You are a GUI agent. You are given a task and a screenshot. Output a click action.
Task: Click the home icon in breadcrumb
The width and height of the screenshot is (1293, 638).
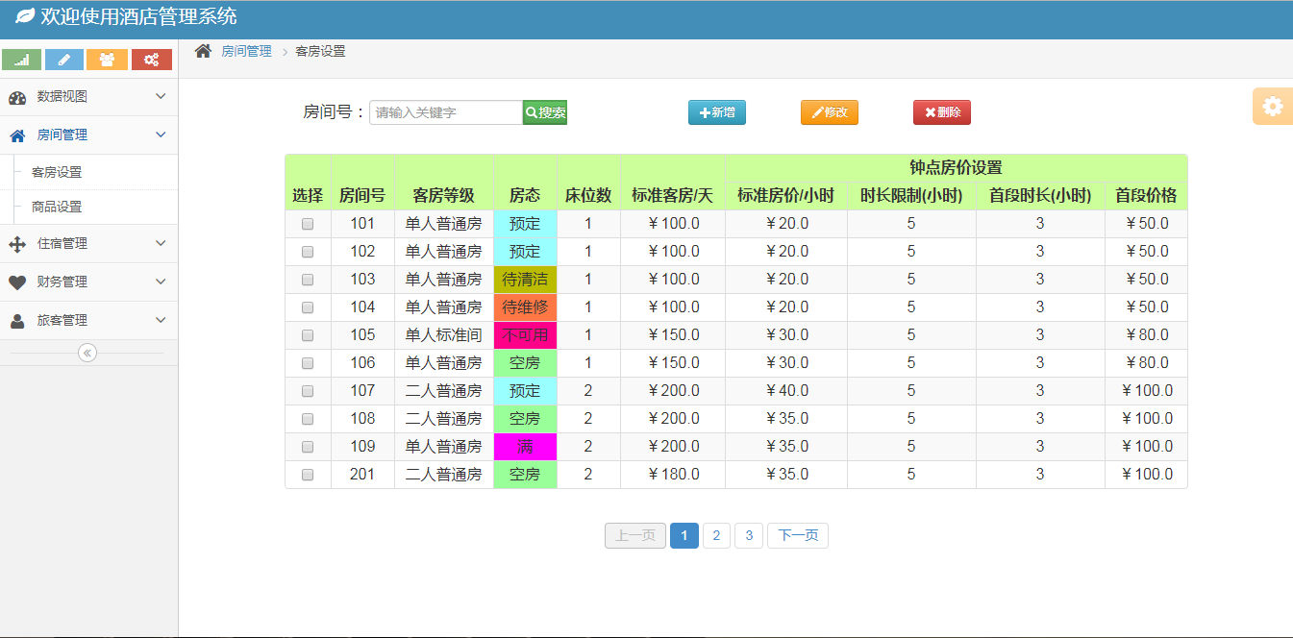click(203, 51)
